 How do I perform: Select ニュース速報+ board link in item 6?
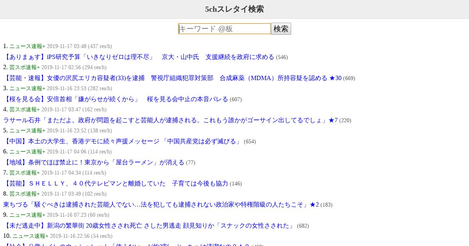(27, 152)
